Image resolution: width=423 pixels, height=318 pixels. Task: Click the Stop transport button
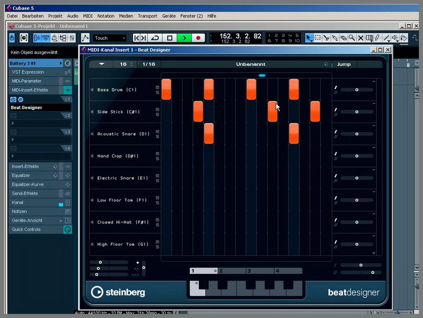pyautogui.click(x=169, y=38)
